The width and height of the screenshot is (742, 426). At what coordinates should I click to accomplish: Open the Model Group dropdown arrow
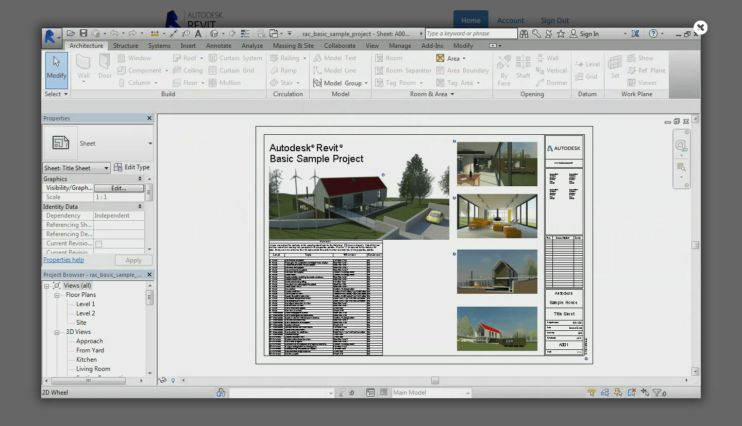(366, 83)
